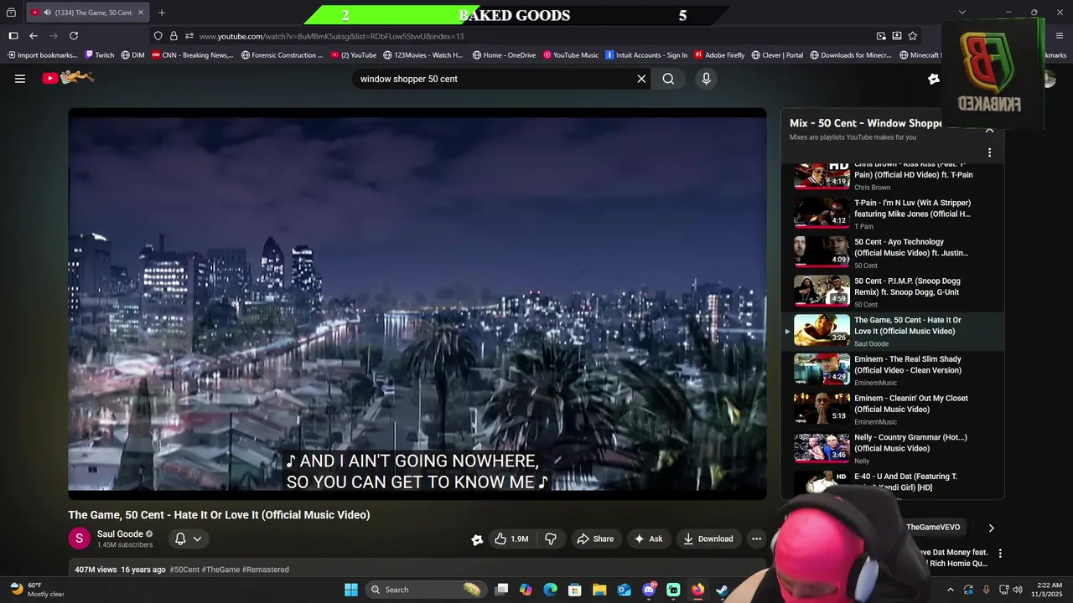Bookmark this page with the star

coord(912,36)
